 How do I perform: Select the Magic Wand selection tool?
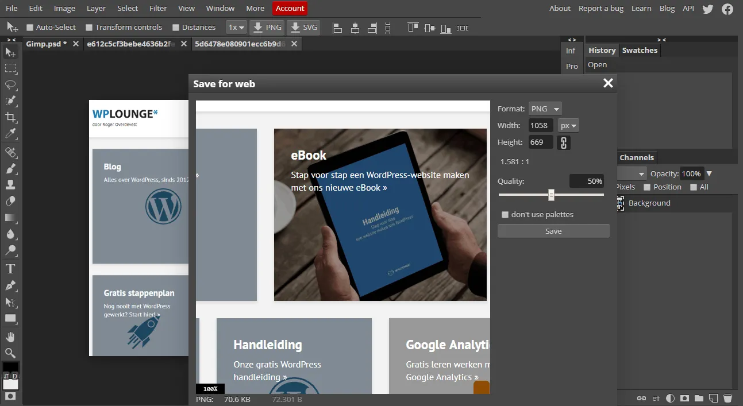pos(10,101)
